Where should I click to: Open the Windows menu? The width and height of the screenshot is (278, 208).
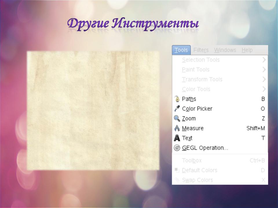[225, 50]
